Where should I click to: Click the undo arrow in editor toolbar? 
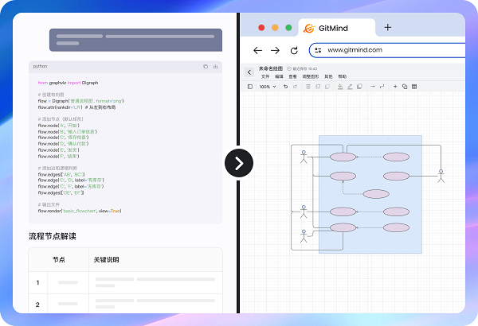click(285, 87)
